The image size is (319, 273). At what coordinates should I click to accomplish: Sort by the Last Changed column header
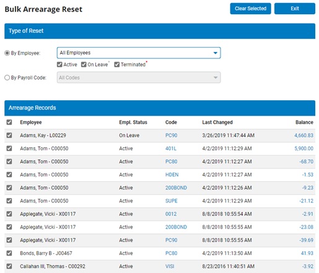tap(217, 122)
